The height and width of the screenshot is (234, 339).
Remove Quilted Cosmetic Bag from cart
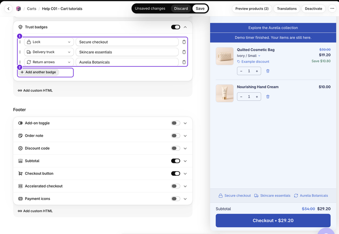267,71
